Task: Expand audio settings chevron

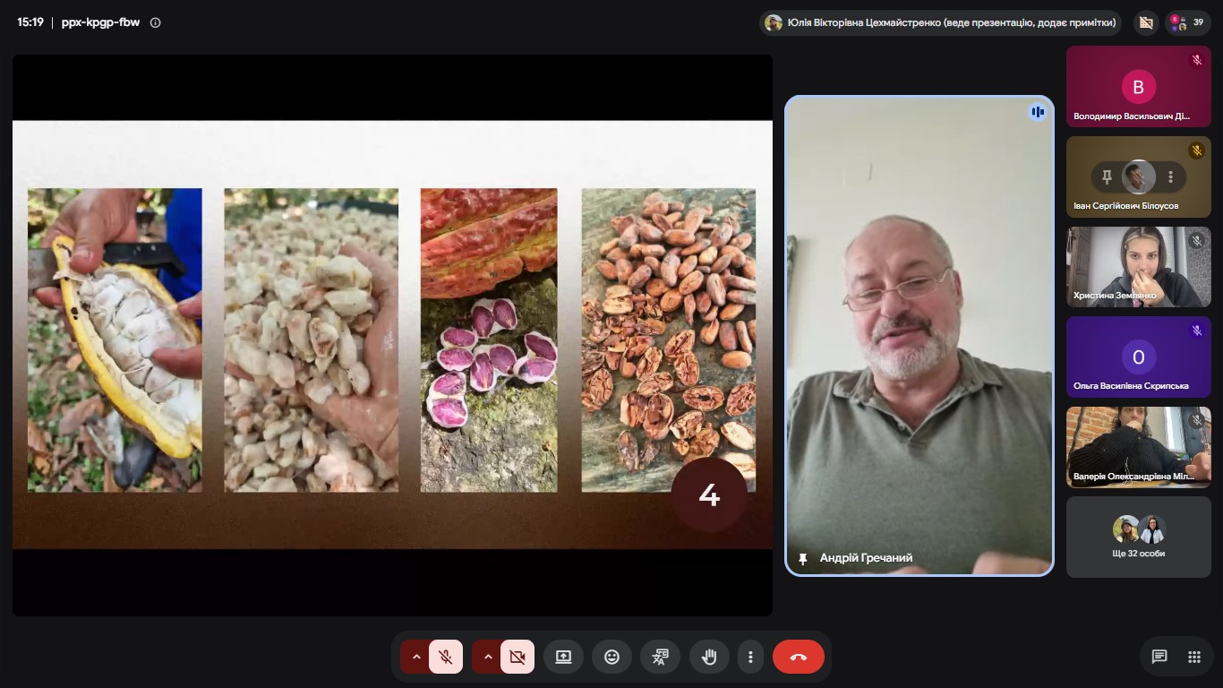Action: 415,657
